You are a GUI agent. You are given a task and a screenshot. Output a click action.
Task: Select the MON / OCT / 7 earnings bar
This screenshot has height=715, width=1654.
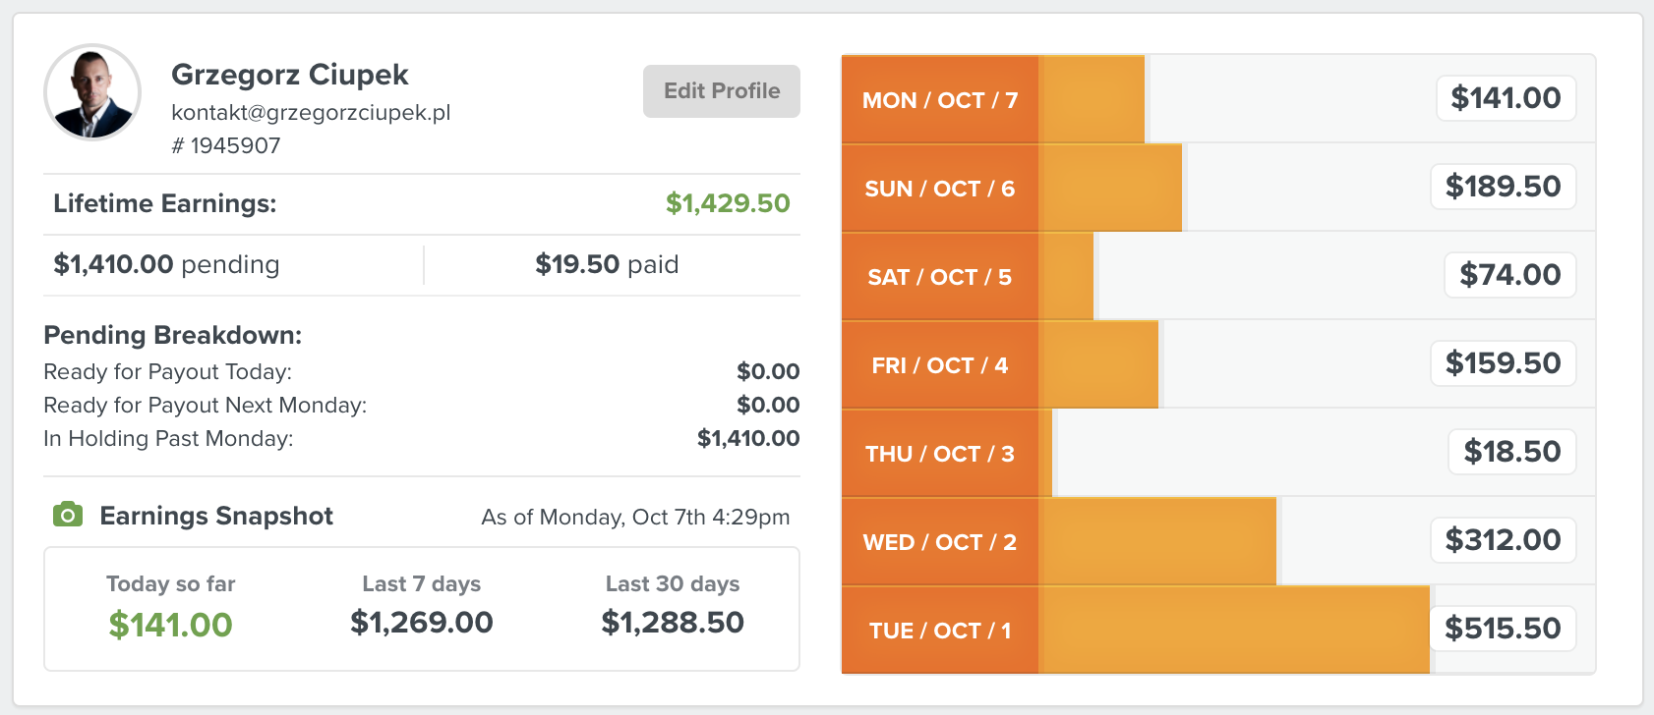pyautogui.click(x=1218, y=98)
